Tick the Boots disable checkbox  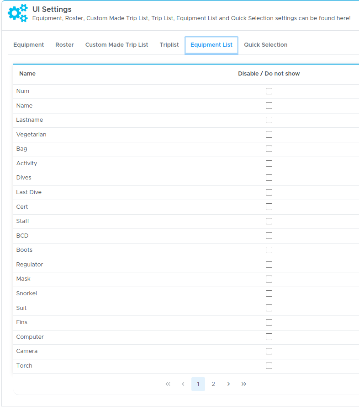269,250
